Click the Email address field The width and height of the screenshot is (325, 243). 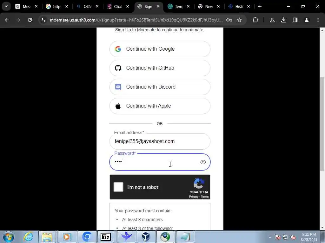pos(160,141)
